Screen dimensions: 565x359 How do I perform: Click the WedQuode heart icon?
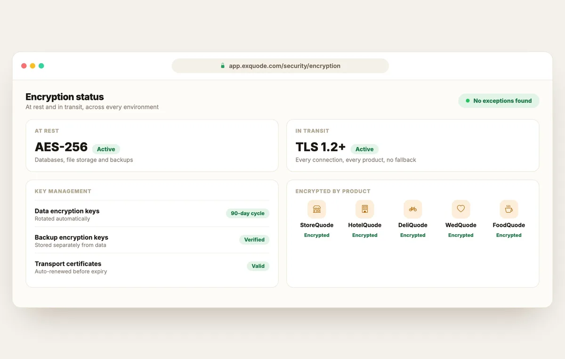tap(461, 209)
